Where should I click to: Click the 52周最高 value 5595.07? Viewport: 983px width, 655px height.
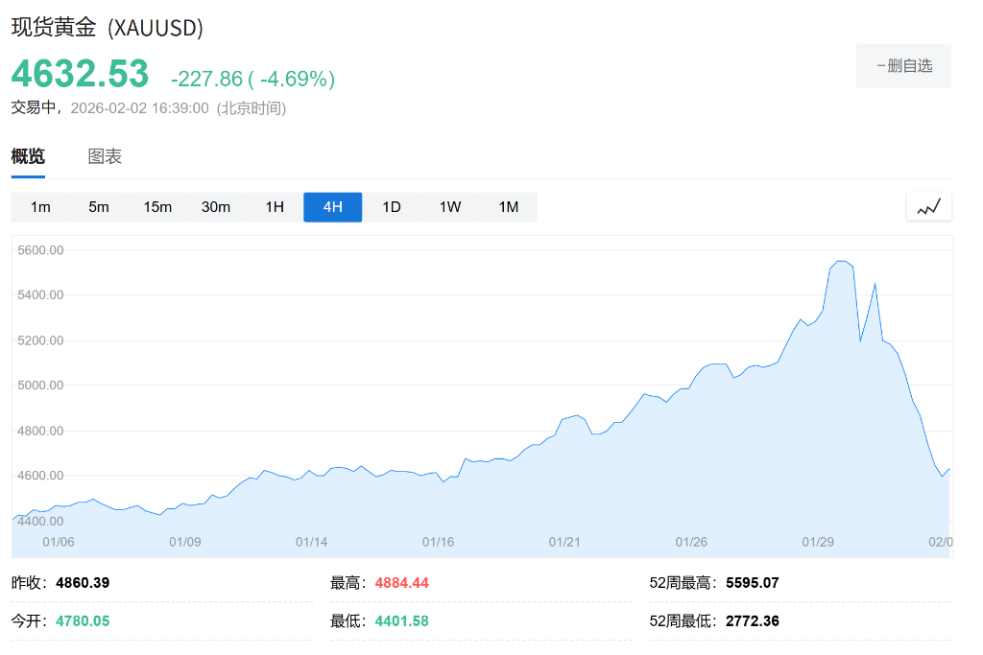(x=753, y=583)
